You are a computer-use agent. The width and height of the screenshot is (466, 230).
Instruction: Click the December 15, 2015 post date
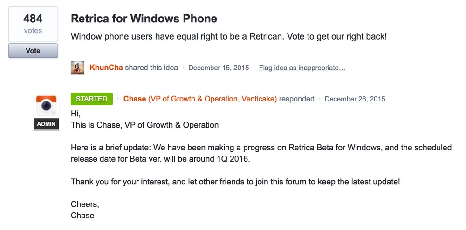[x=219, y=68]
